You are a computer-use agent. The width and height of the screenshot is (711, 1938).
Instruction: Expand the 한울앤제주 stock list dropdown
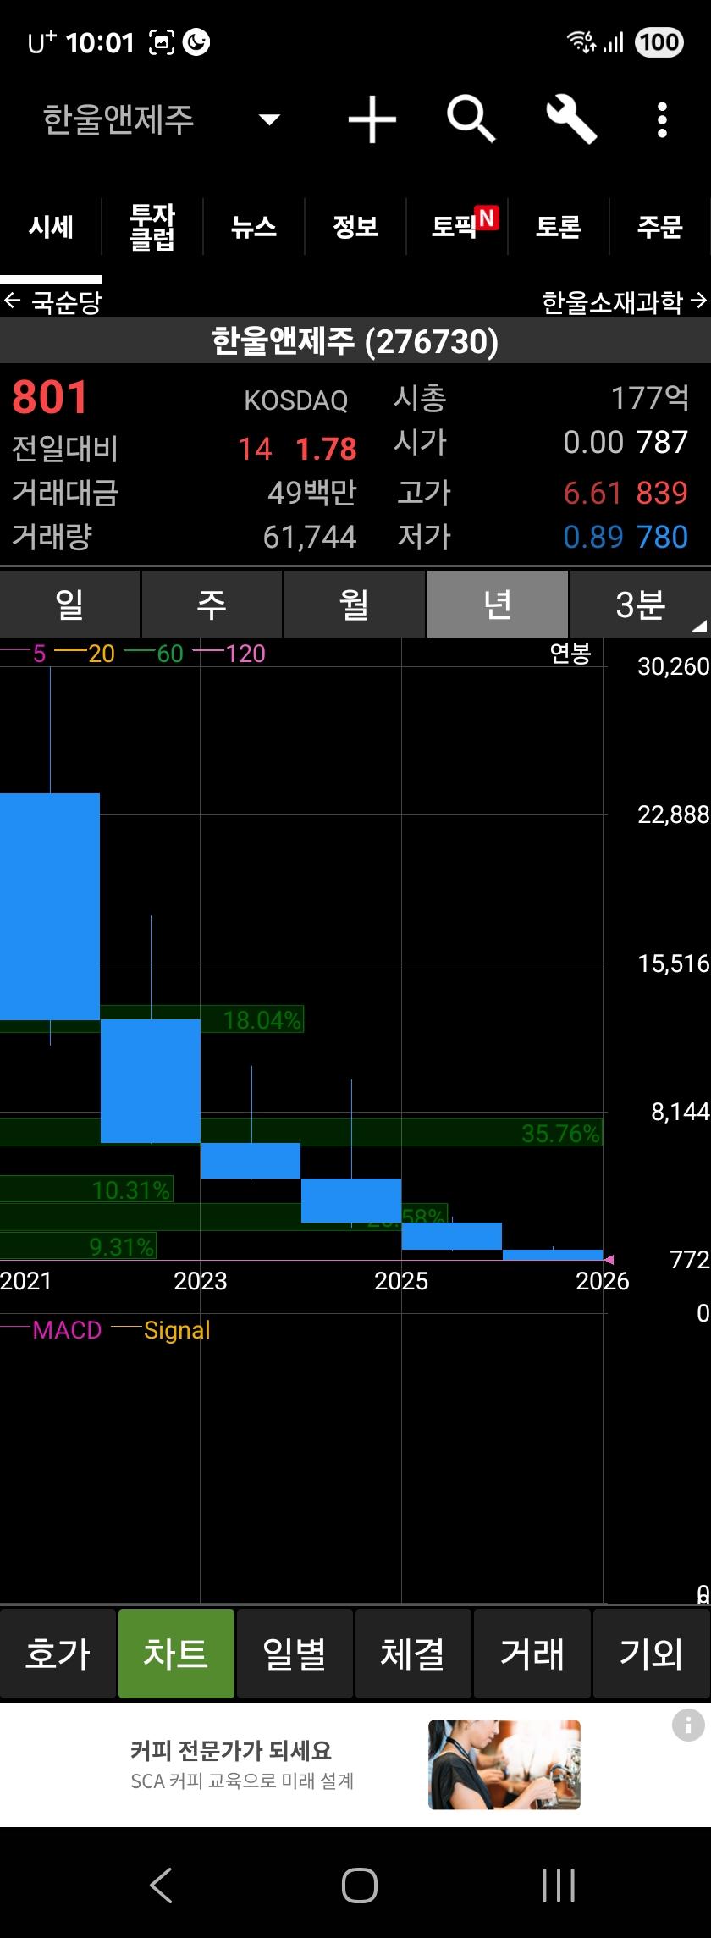coord(269,119)
